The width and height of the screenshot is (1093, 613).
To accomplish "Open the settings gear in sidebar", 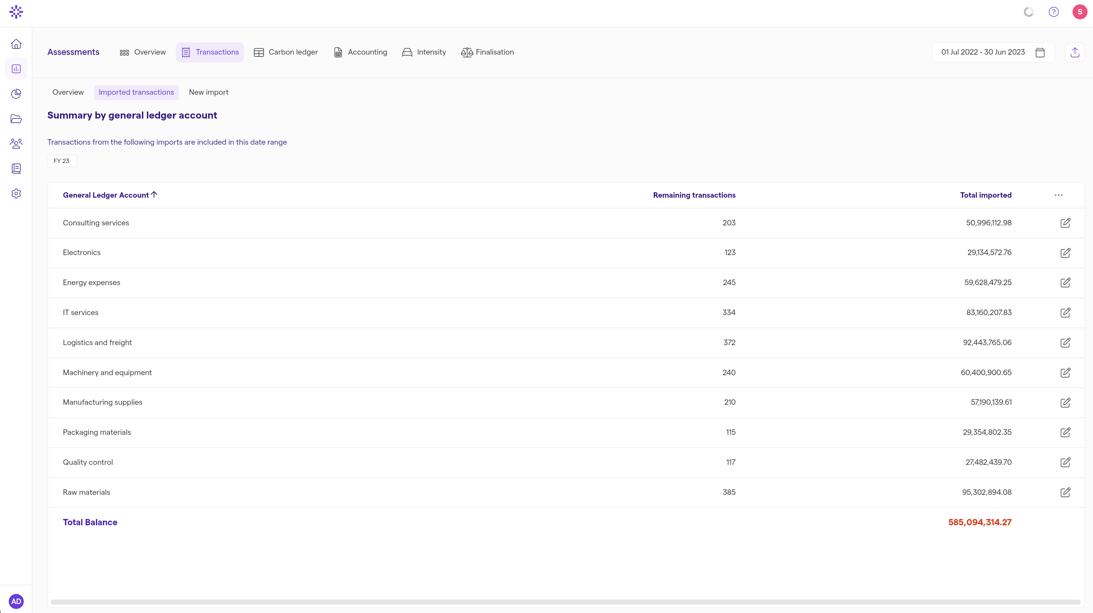I will (x=16, y=193).
